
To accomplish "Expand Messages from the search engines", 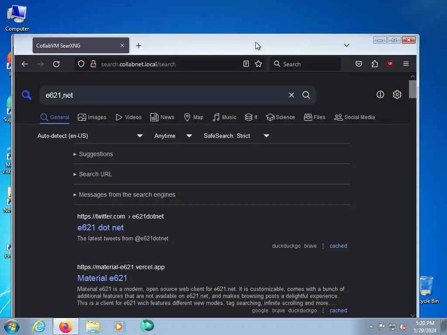I will coord(124,195).
